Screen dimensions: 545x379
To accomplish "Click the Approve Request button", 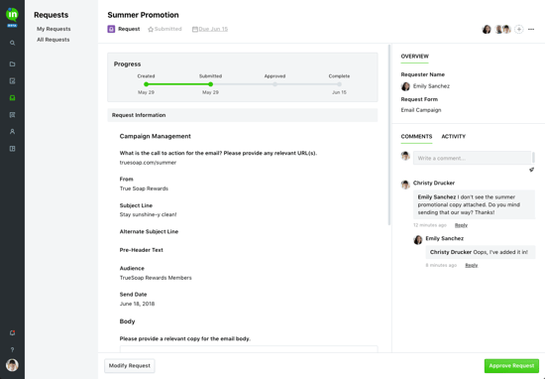I will (x=511, y=366).
